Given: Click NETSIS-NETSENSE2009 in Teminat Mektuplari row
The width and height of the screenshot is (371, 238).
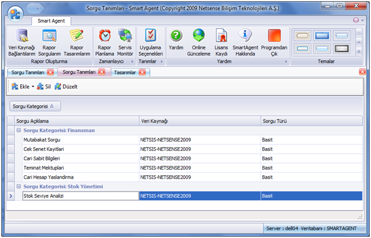Looking at the screenshot, I should pyautogui.click(x=200, y=168).
